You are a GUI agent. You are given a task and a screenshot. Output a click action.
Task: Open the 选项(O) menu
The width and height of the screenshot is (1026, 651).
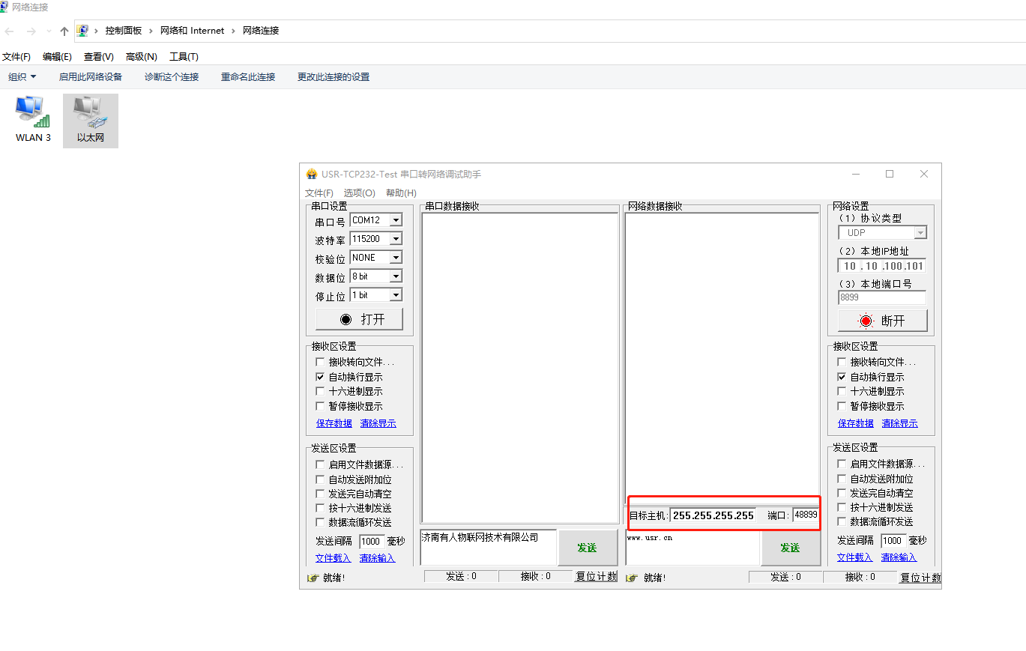[359, 193]
